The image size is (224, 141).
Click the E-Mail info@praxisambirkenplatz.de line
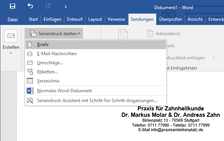(171, 130)
